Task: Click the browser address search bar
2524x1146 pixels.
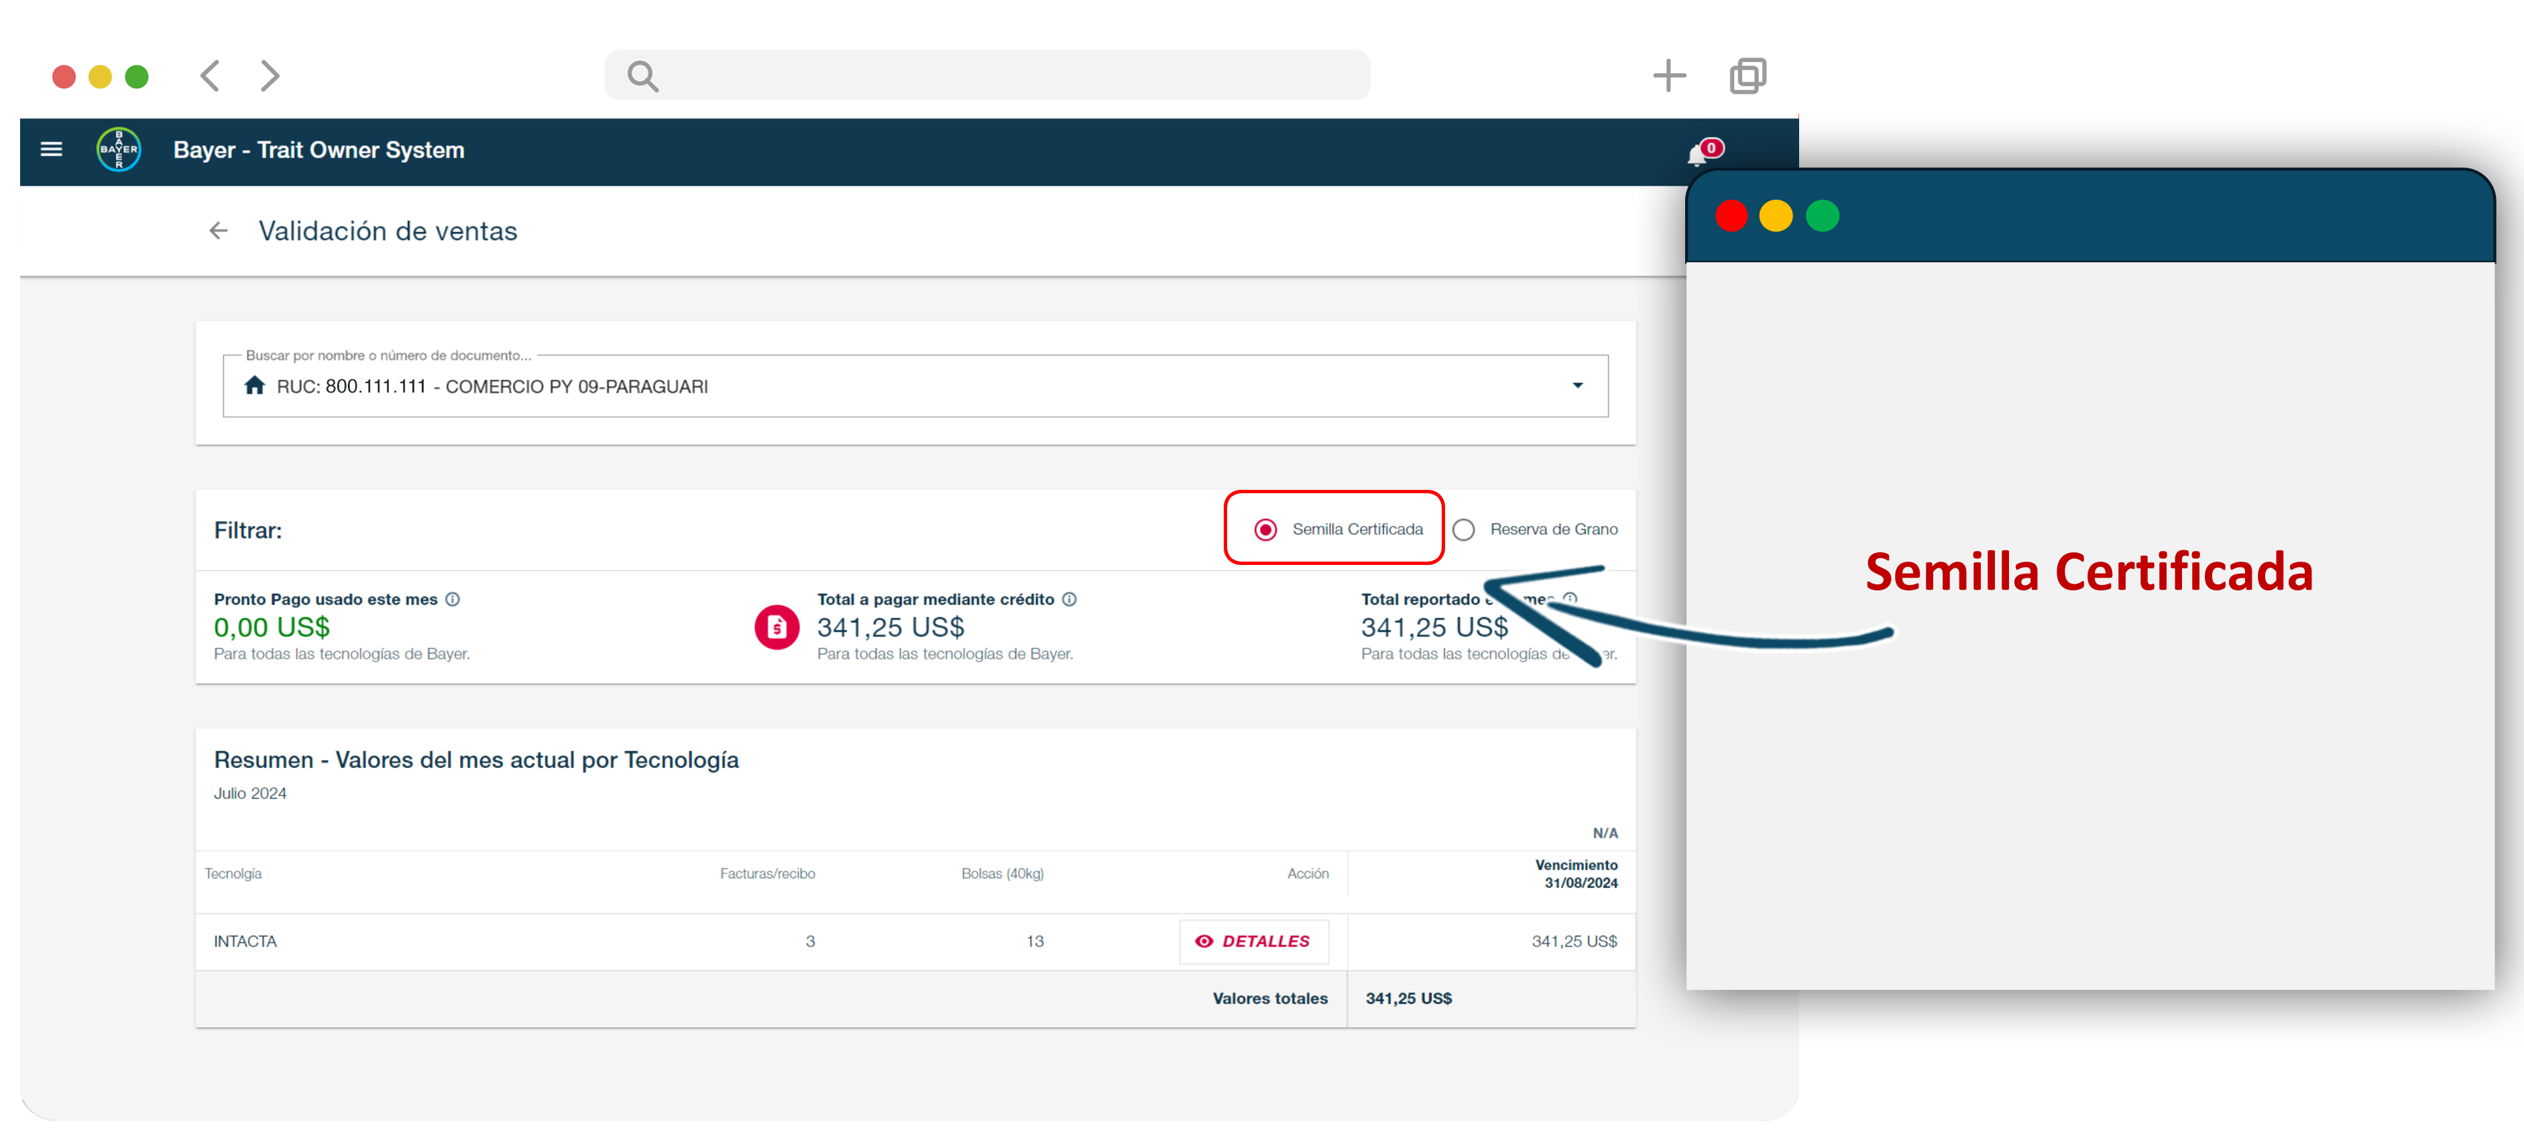Action: pos(986,76)
